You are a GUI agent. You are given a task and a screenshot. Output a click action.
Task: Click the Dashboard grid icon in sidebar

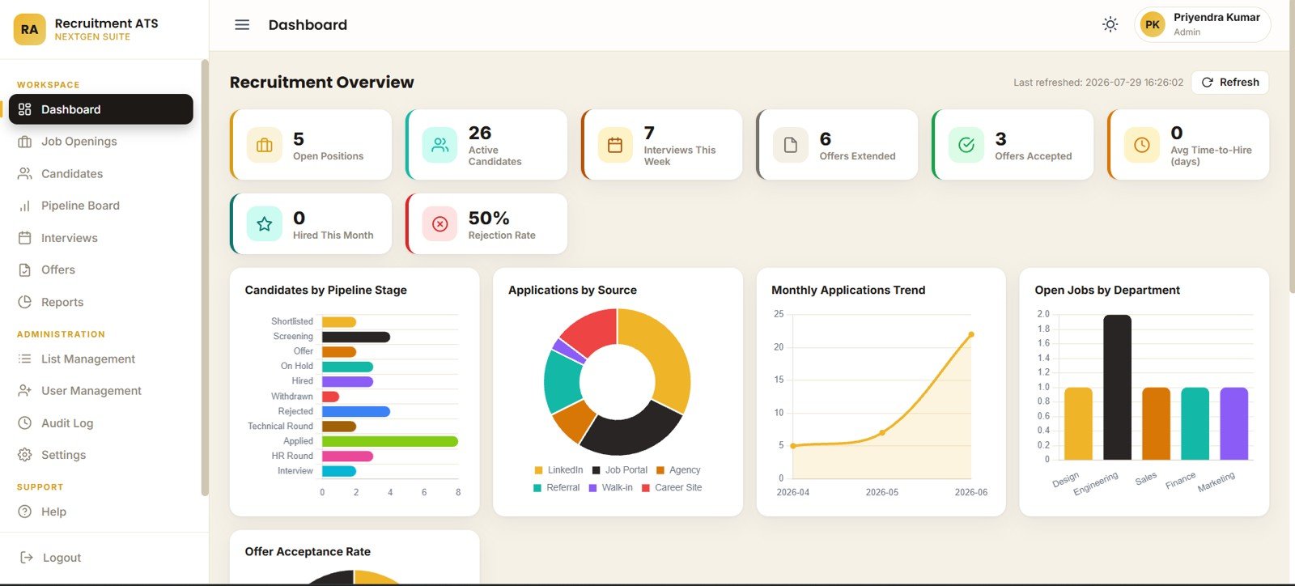coord(25,109)
